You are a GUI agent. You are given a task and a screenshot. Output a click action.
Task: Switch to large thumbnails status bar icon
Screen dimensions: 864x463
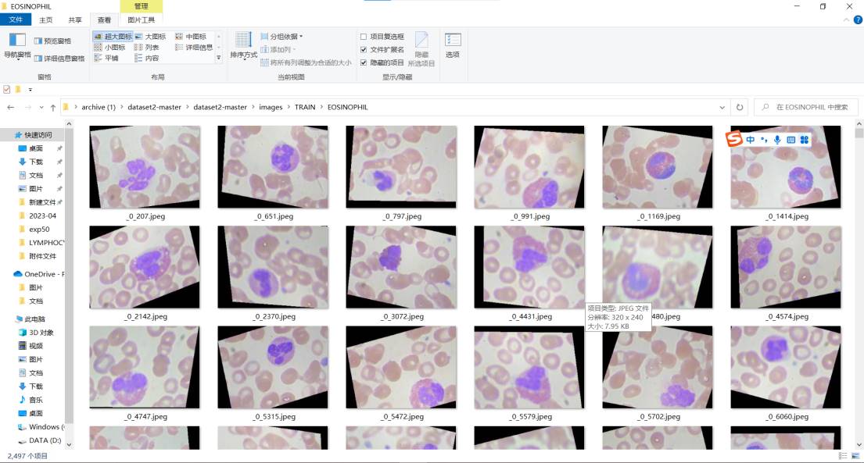click(855, 456)
